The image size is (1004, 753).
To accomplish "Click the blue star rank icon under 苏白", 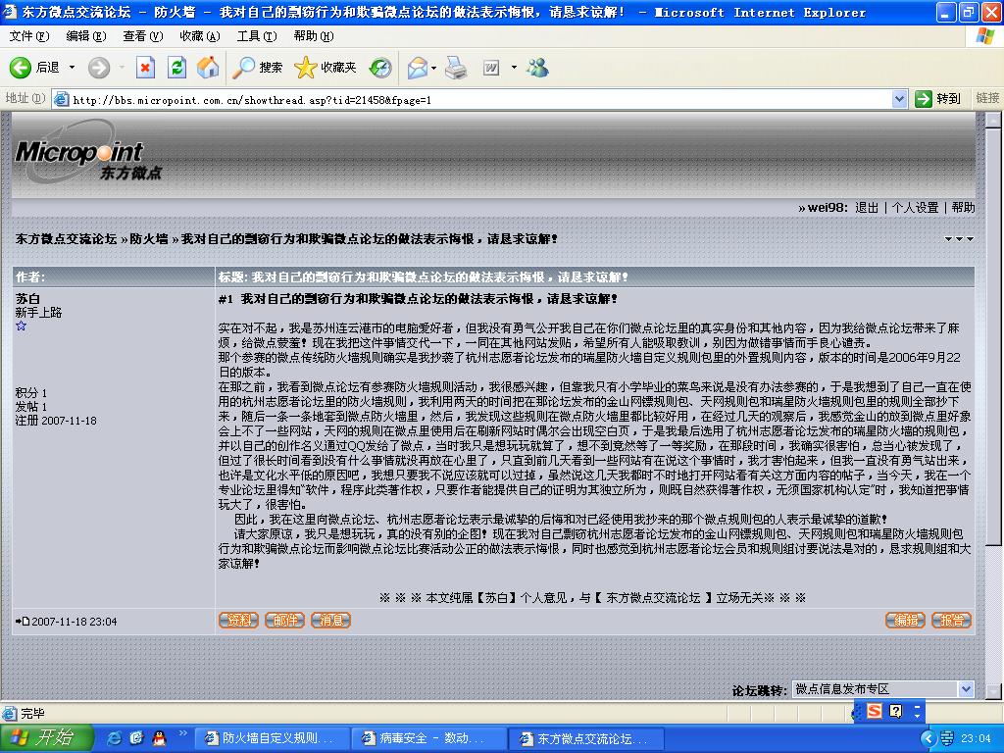I will click(x=22, y=326).
